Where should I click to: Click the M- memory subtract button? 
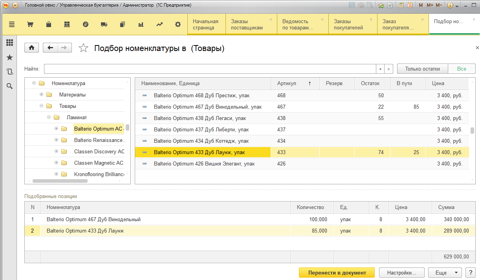(439, 5)
